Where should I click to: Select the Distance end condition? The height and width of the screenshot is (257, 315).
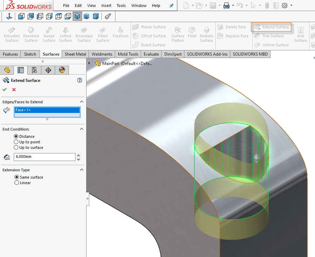16,136
